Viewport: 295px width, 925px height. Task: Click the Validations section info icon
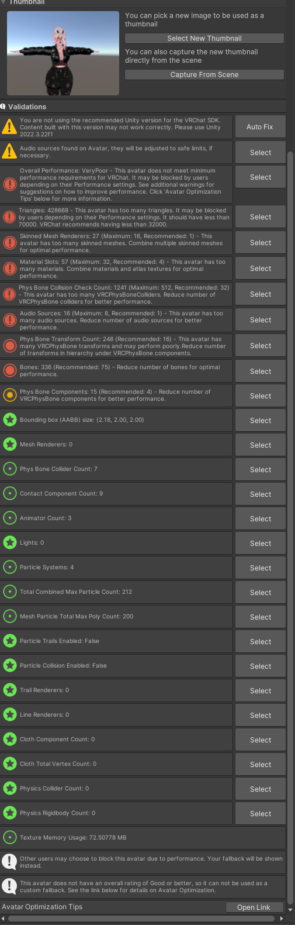pos(3,106)
